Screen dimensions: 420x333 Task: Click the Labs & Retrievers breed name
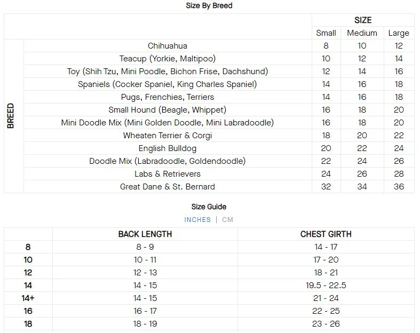[168, 174]
